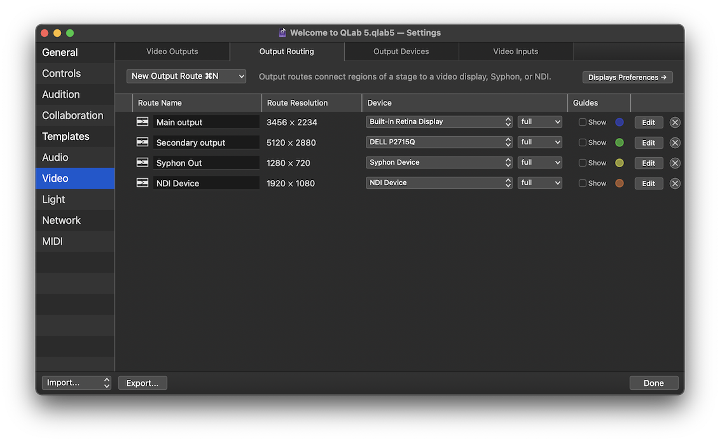The width and height of the screenshot is (720, 442).
Task: Open the device selector showing Built-in Retina Display
Action: 439,121
